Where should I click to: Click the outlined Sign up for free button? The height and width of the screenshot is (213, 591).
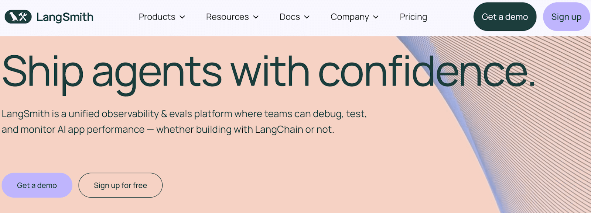(120, 185)
